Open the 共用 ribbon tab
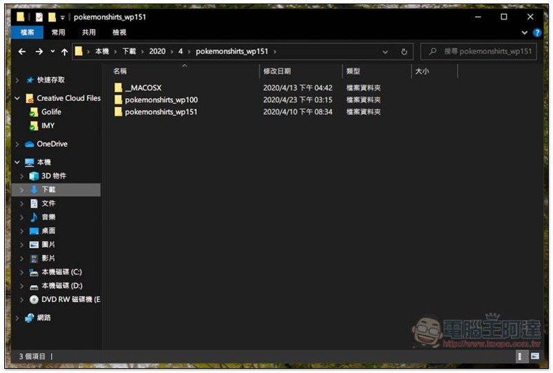 pyautogui.click(x=88, y=32)
